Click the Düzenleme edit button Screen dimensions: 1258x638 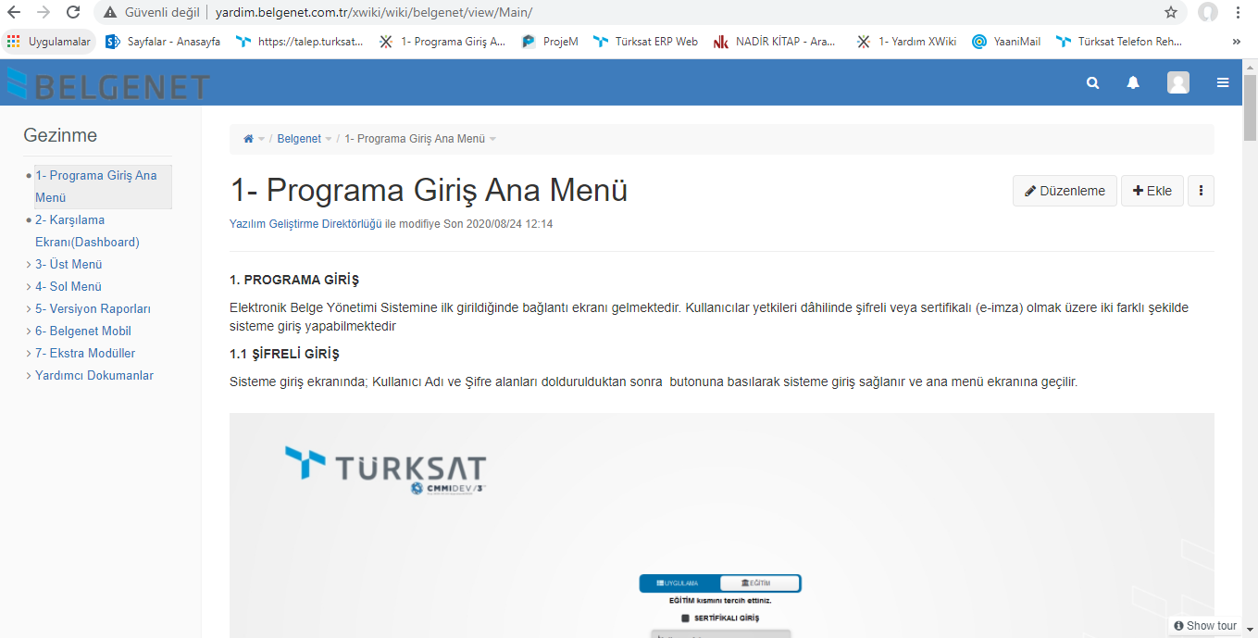tap(1065, 191)
